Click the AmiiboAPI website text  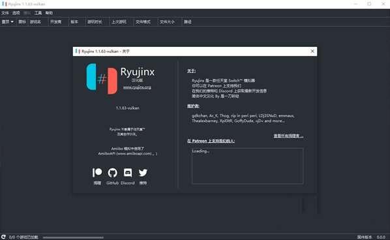127,154
